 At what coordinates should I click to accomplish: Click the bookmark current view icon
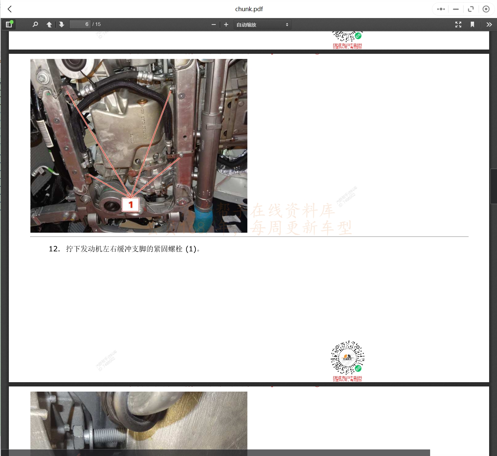472,25
